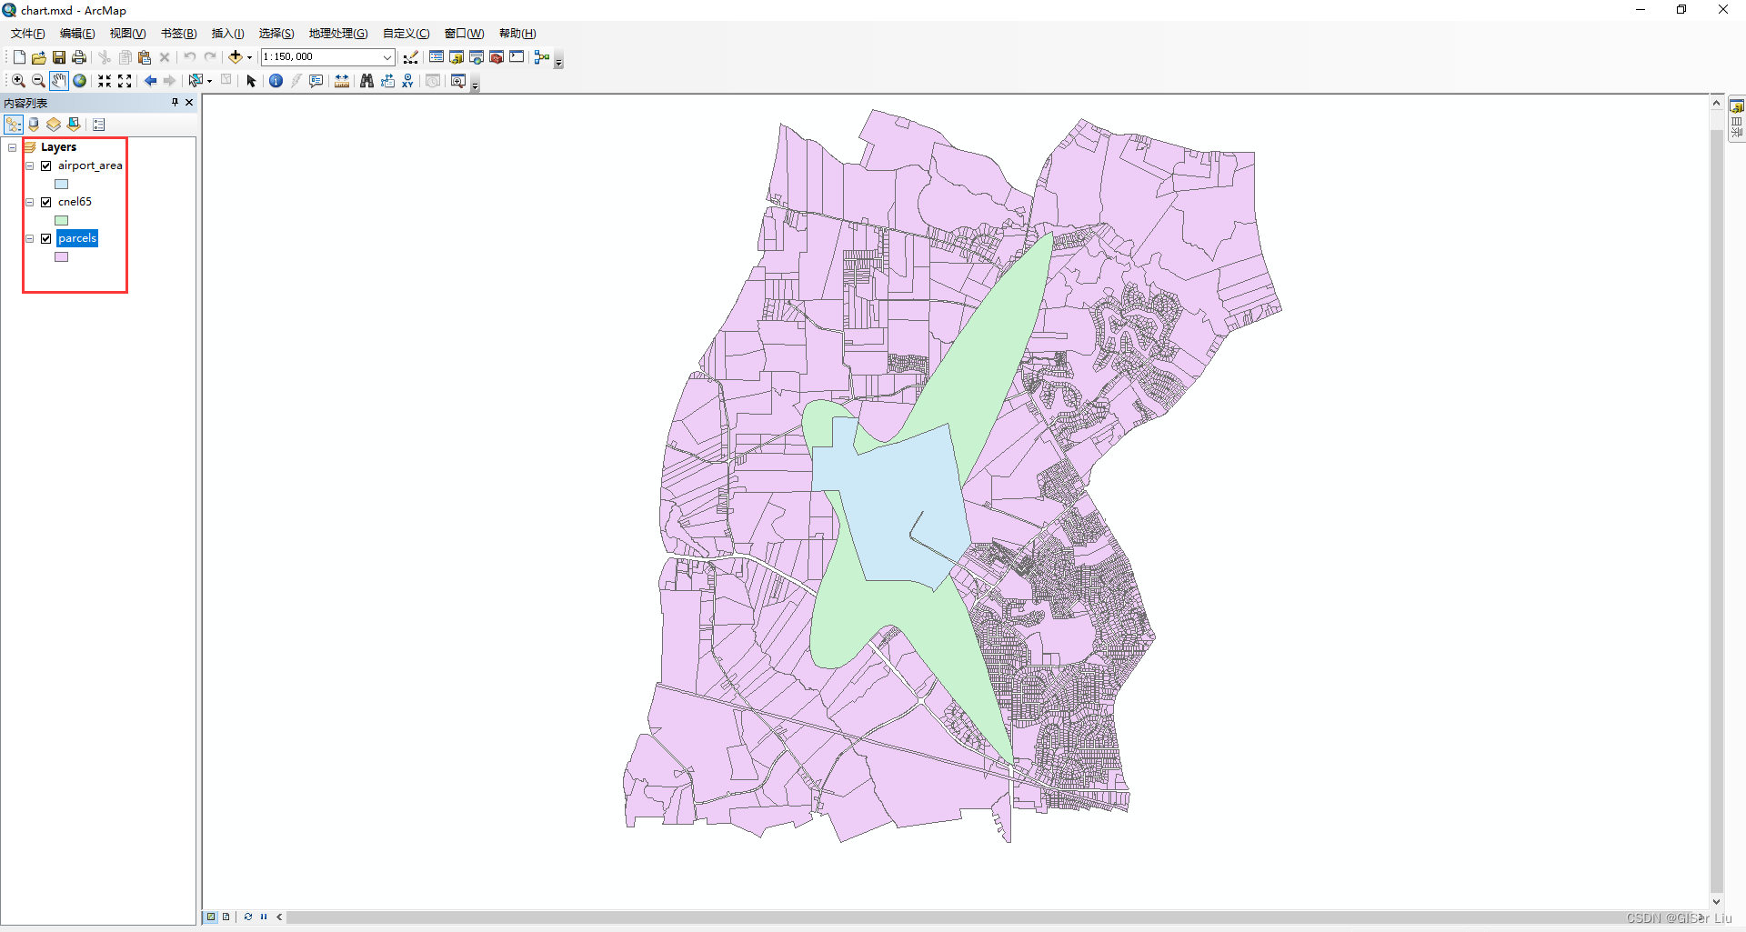Switch to data view button
Screen dimensions: 1746x932
(211, 917)
